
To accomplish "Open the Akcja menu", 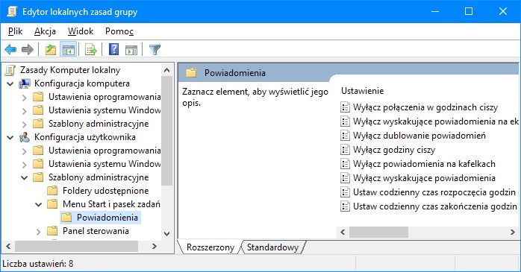I will (46, 31).
